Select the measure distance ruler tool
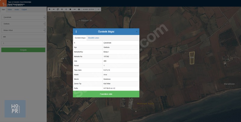Image resolution: width=241 pixels, height=122 pixels. (x=74, y=9)
